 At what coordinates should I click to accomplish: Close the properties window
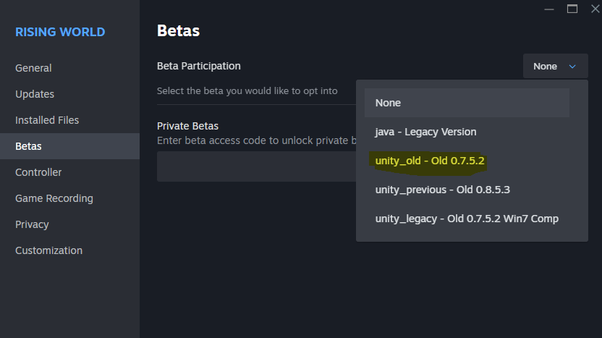(x=595, y=9)
